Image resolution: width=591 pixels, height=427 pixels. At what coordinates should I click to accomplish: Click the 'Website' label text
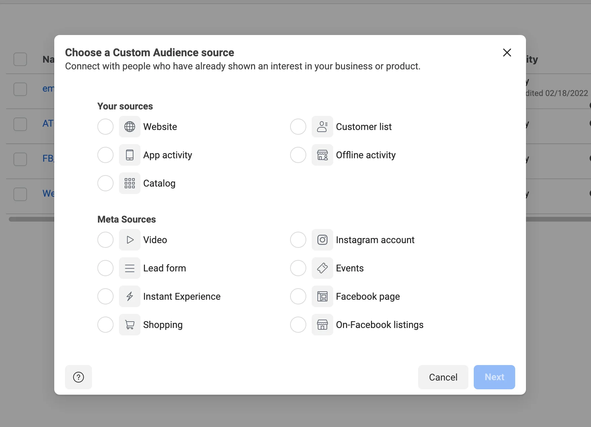click(x=160, y=127)
